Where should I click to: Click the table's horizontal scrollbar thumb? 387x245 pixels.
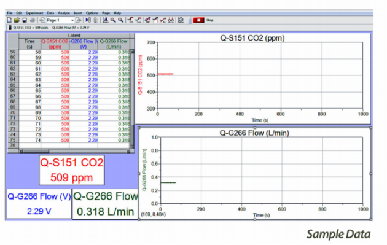point(36,151)
